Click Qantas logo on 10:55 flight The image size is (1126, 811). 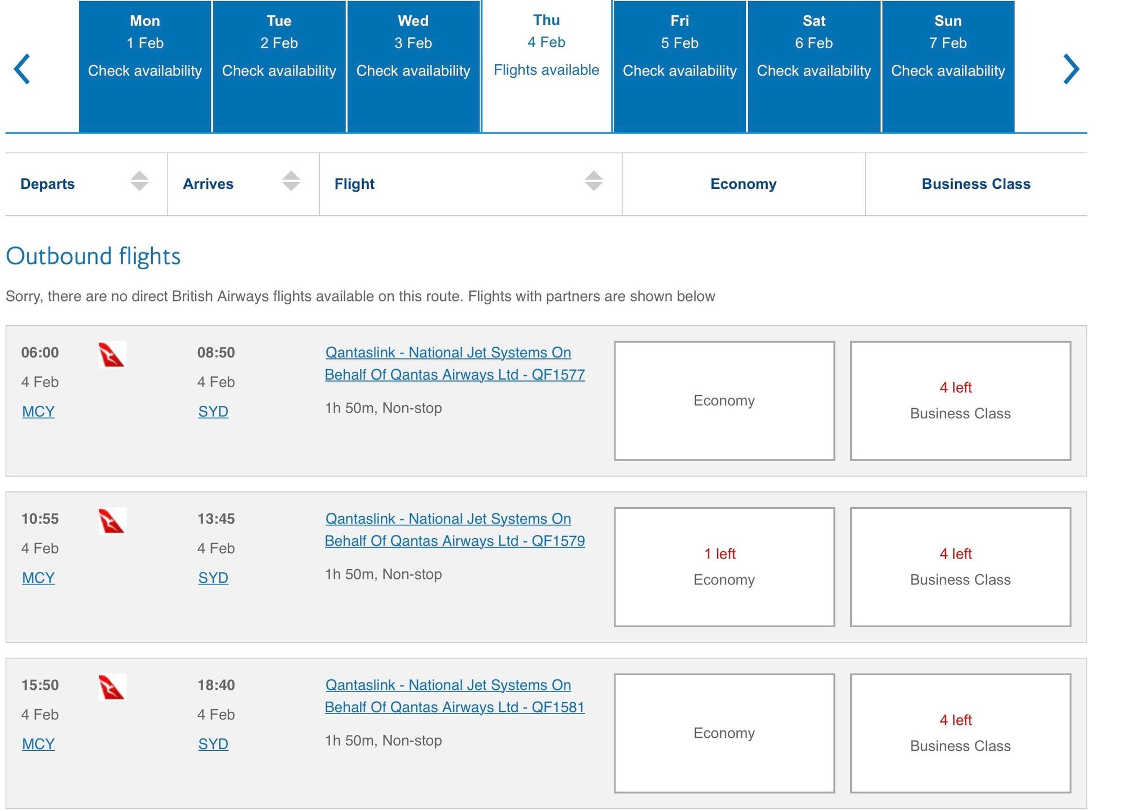click(112, 521)
